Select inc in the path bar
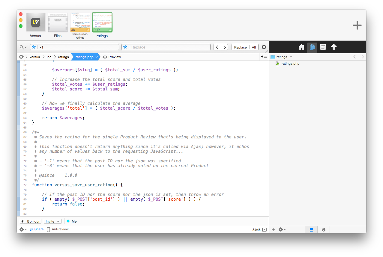 click(49, 57)
